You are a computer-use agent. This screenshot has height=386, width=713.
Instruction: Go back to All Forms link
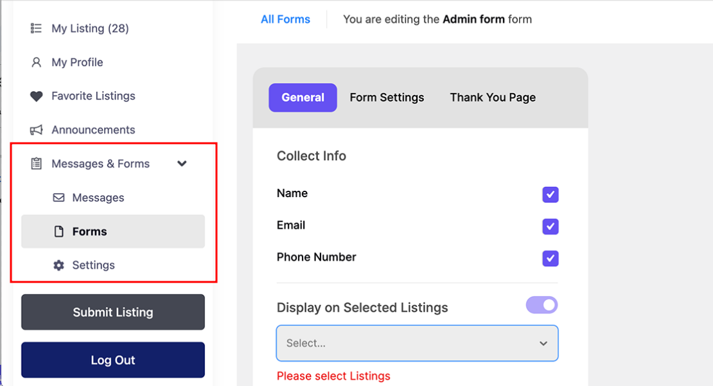click(285, 19)
